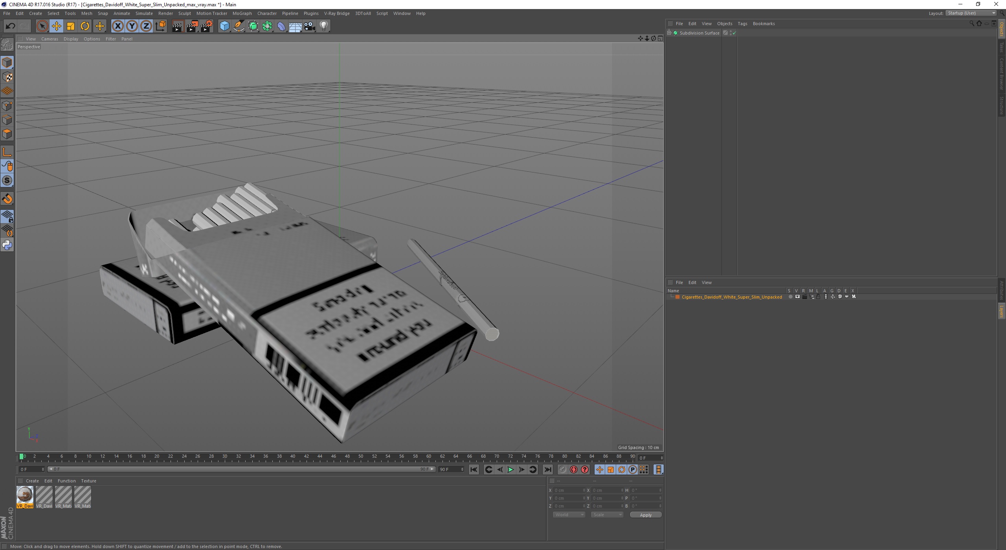
Task: Click the Python icon in left sidebar
Action: point(7,245)
